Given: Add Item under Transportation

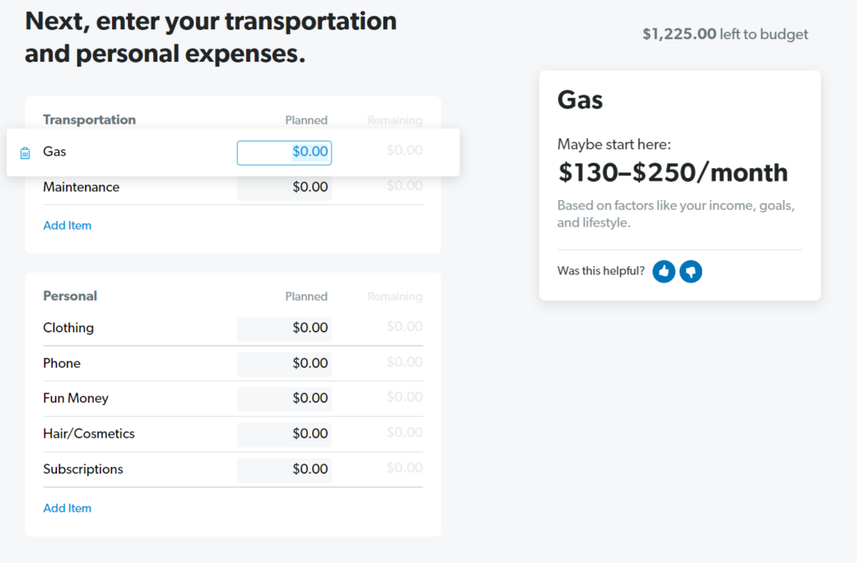Looking at the screenshot, I should pos(67,225).
